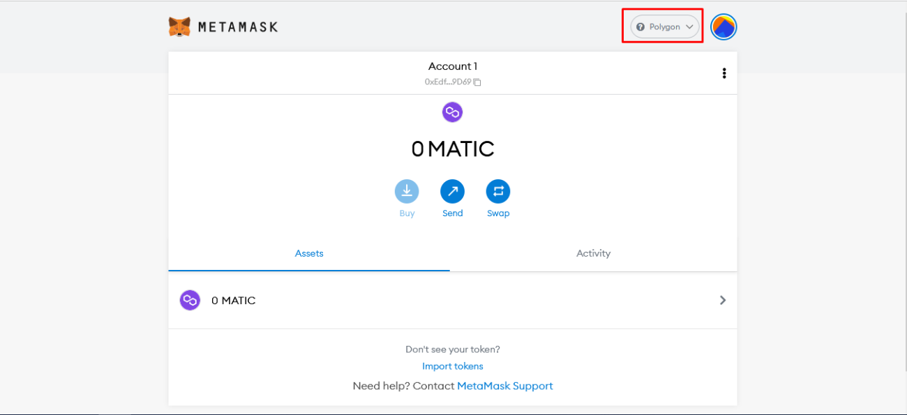Click the MATIC token logo above the balance

tap(452, 112)
